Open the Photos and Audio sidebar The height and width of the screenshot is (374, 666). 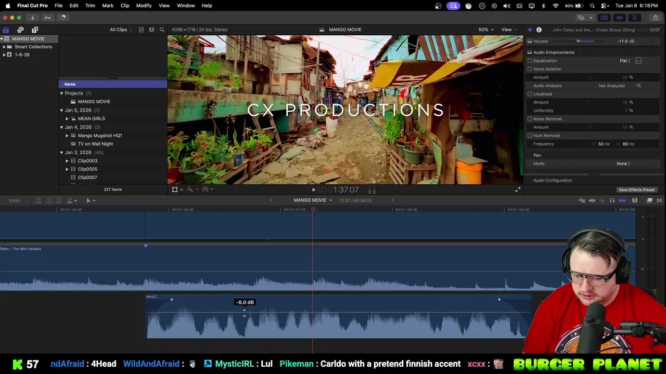[x=20, y=30]
